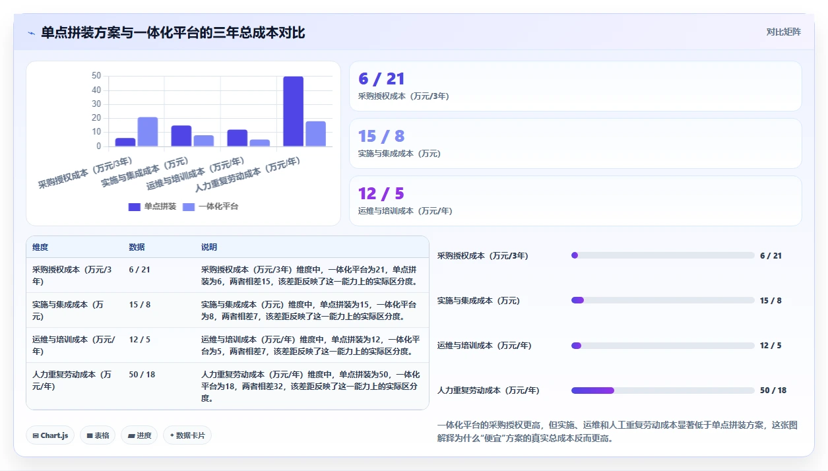Viewport: 828px width, 471px height.
Task: Click 采购授权成本 row label in table
Action: click(x=73, y=275)
